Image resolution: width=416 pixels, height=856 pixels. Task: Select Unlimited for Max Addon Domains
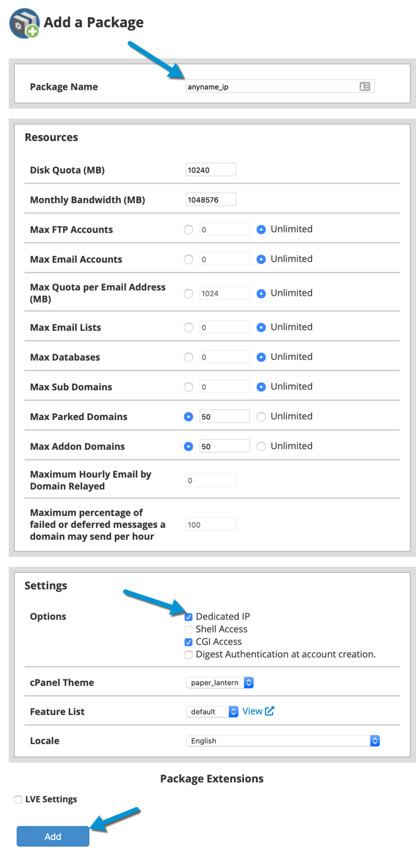pos(261,447)
